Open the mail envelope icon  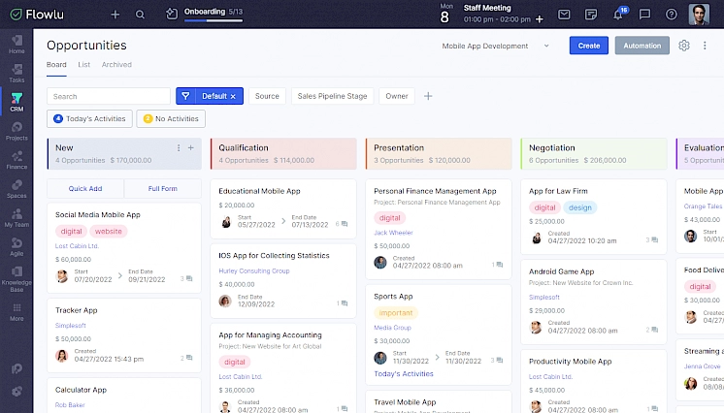[564, 15]
